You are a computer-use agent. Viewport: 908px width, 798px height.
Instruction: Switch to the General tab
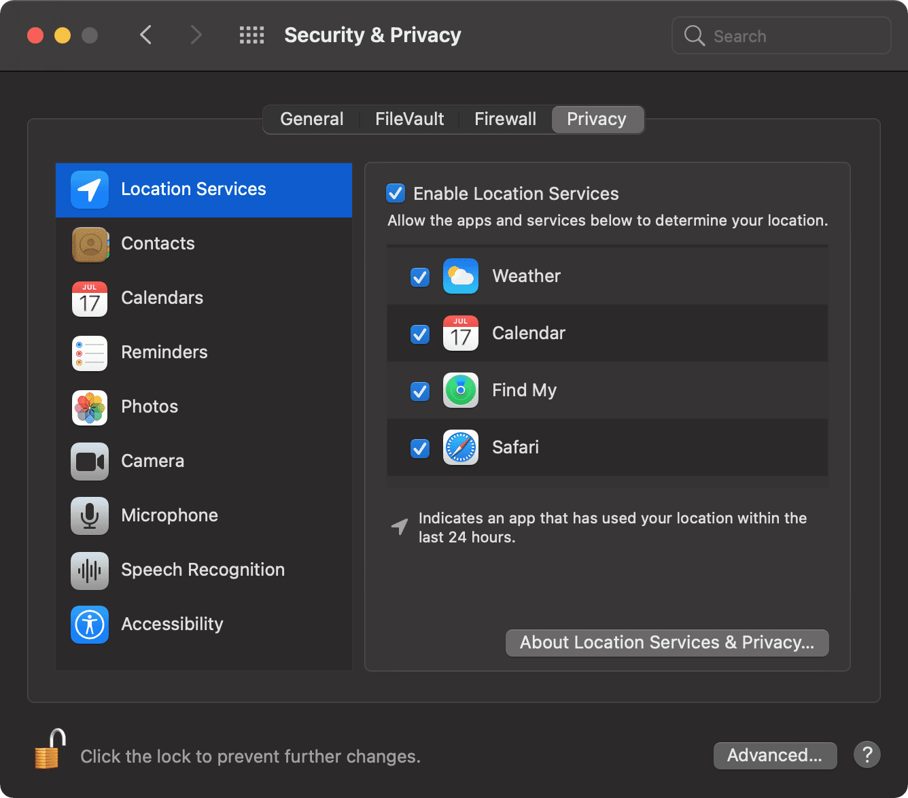coord(312,119)
